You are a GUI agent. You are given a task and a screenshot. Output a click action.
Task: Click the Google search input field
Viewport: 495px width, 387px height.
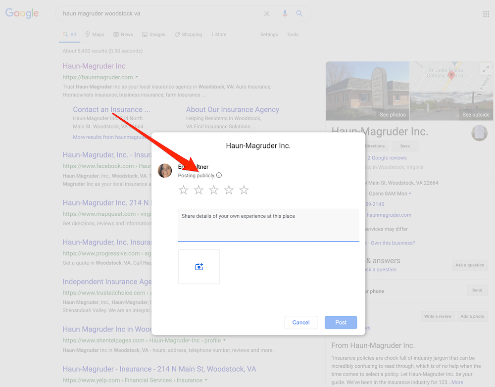(161, 13)
